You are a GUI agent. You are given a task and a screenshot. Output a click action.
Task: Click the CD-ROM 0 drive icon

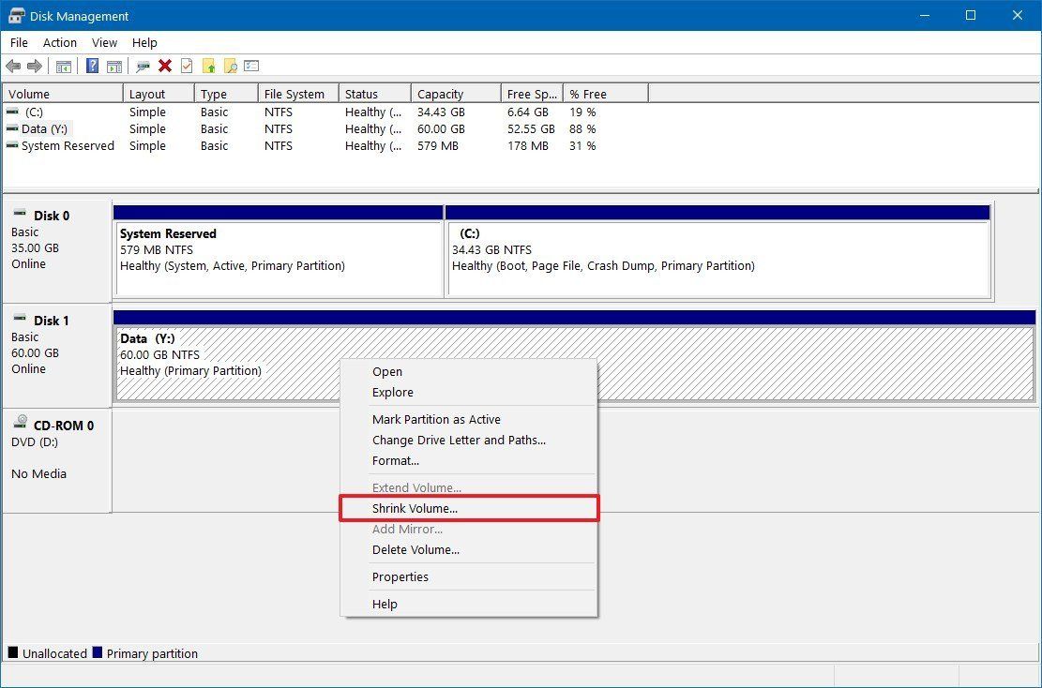[x=20, y=425]
